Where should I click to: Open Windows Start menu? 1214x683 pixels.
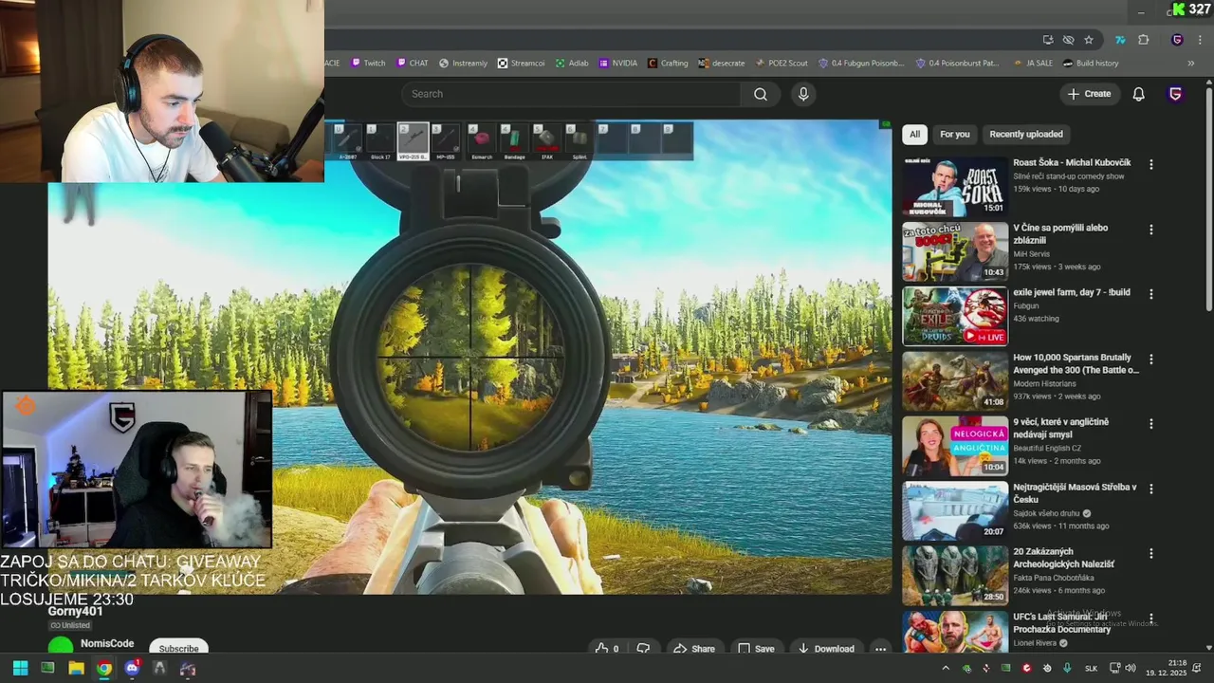(20, 668)
